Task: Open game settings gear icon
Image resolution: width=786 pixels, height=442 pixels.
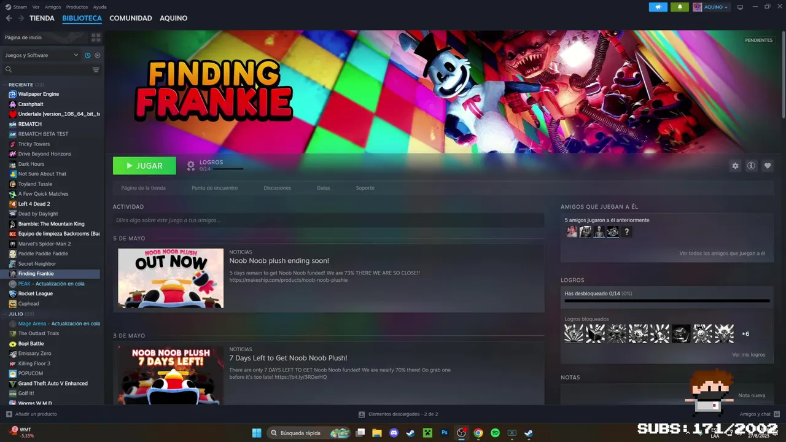Action: pos(735,166)
